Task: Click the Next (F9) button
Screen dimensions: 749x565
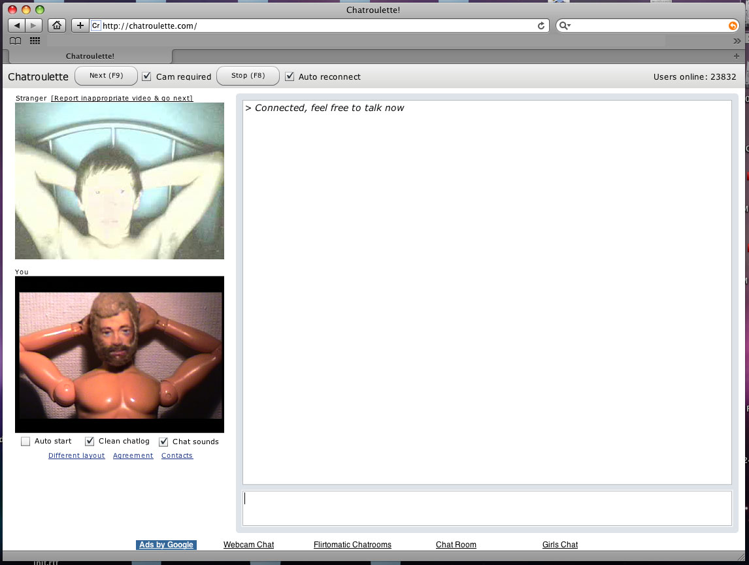Action: [106, 76]
